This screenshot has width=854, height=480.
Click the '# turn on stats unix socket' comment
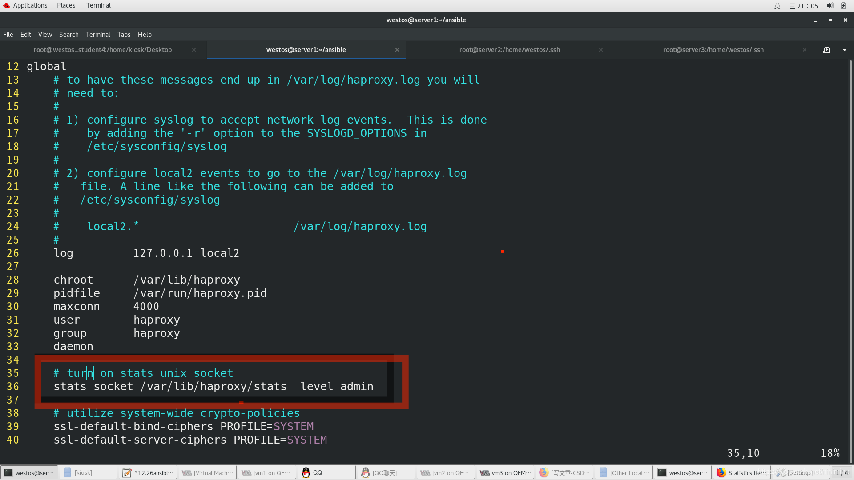point(143,373)
